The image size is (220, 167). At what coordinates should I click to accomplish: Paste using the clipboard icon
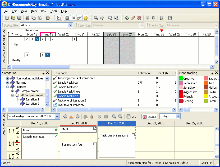click(x=40, y=18)
